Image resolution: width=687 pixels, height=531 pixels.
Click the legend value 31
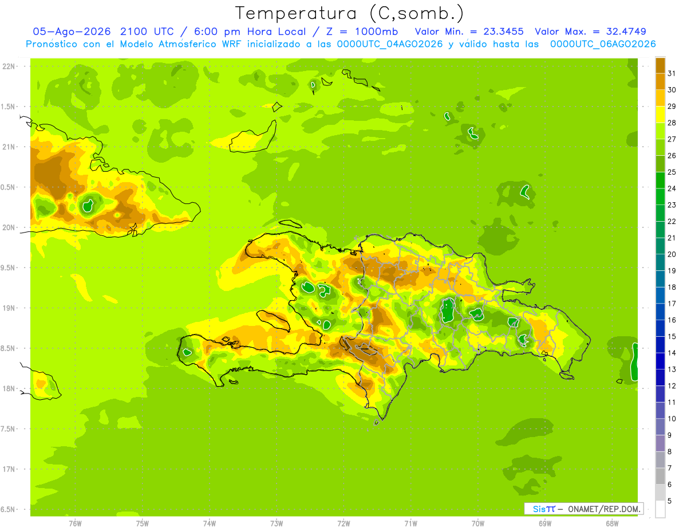672,73
